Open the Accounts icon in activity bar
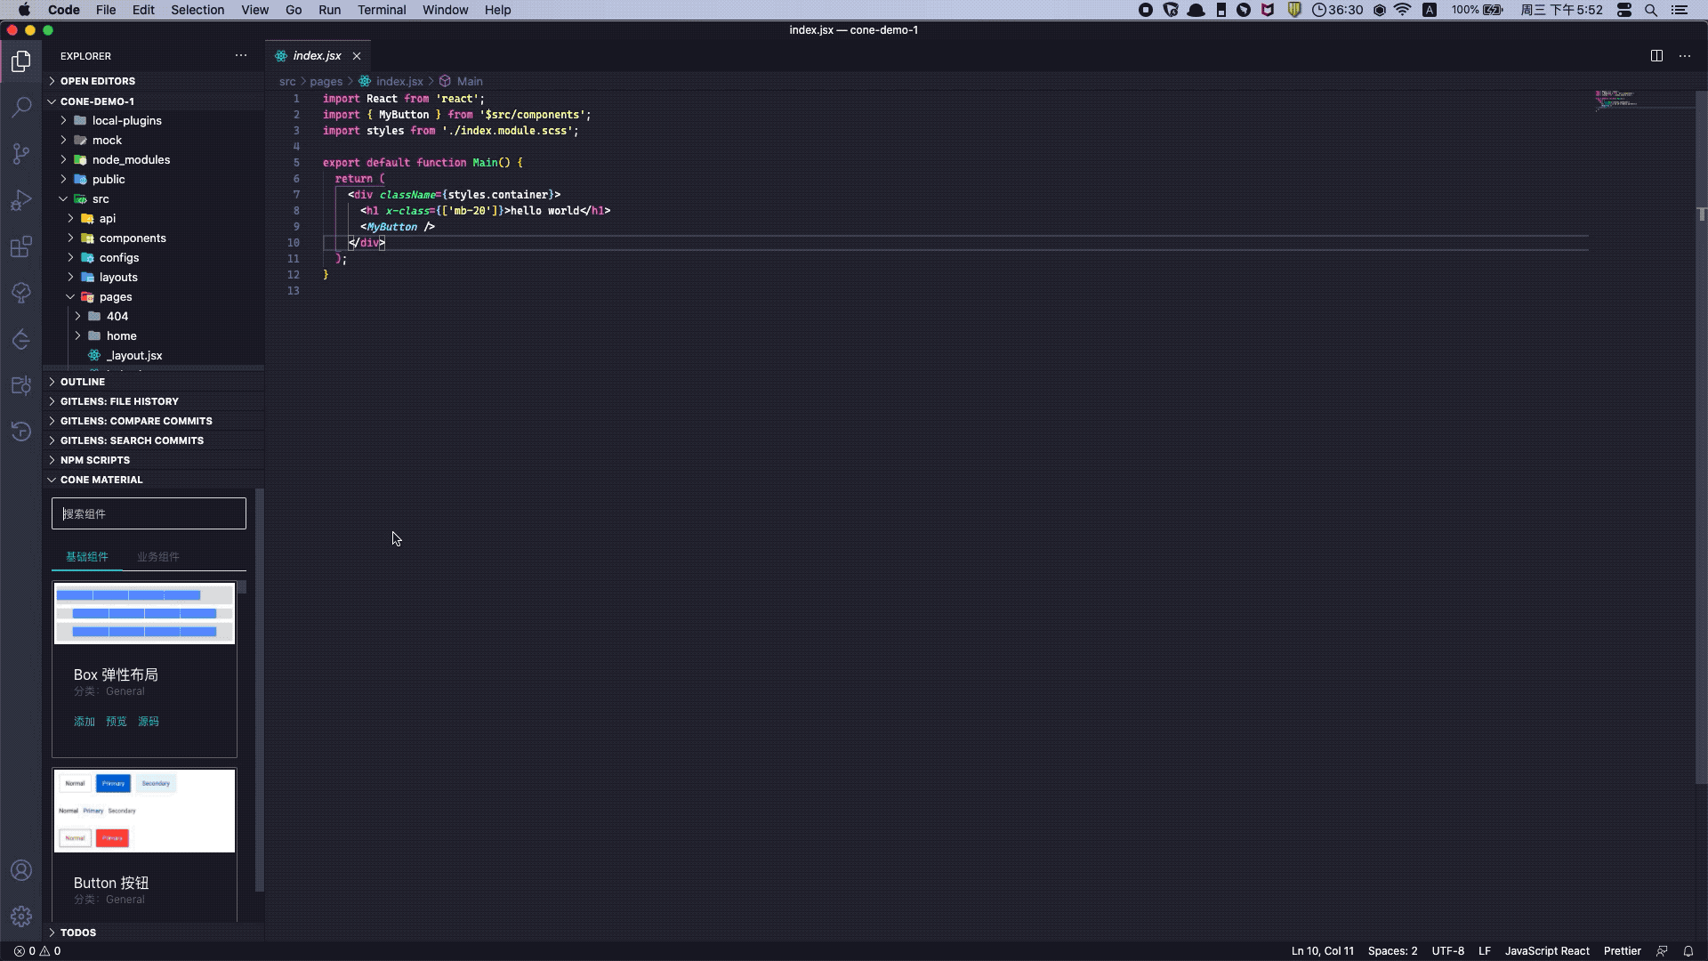Viewport: 1708px width, 961px height. [x=21, y=870]
